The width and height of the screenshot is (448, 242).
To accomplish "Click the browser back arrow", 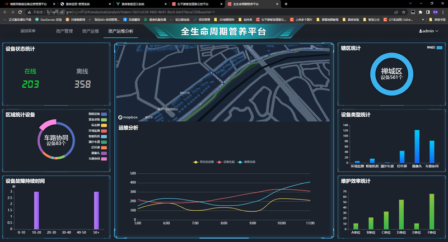I will tap(4, 11).
